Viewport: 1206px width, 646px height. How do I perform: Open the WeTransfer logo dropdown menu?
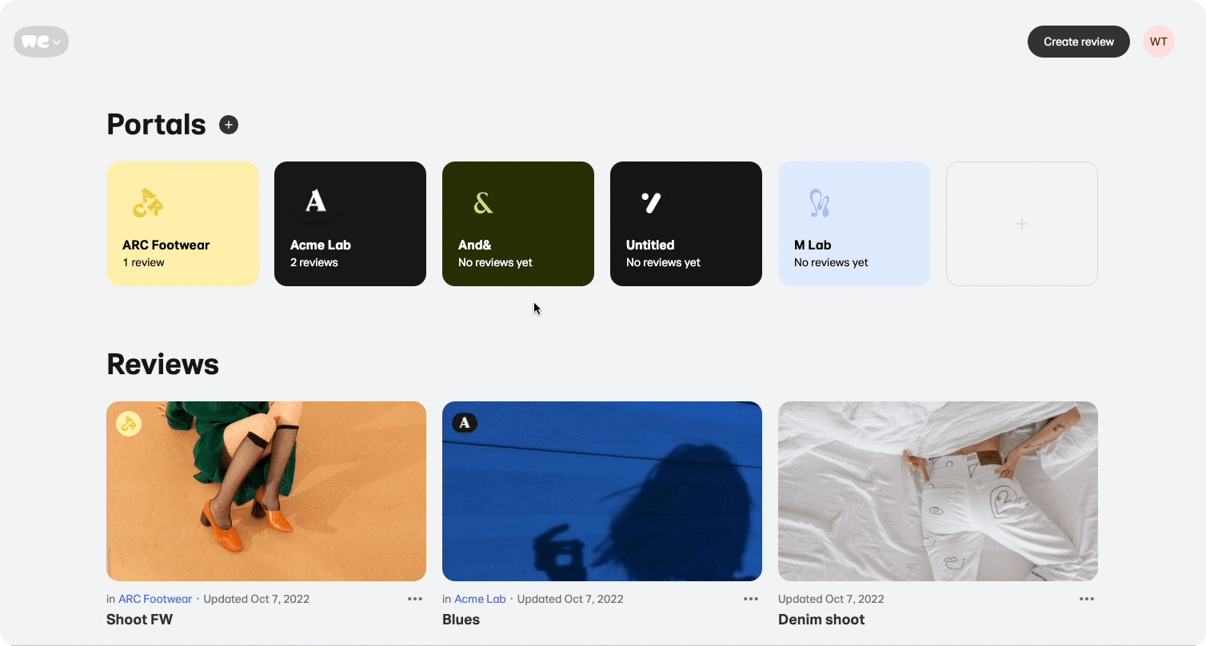click(41, 42)
